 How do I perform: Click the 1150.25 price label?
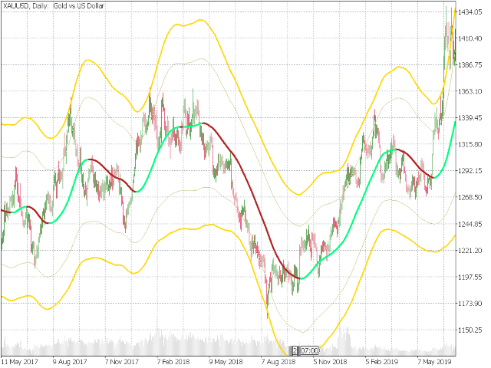[x=470, y=330]
